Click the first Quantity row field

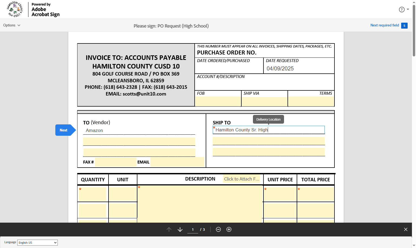pyautogui.click(x=93, y=194)
